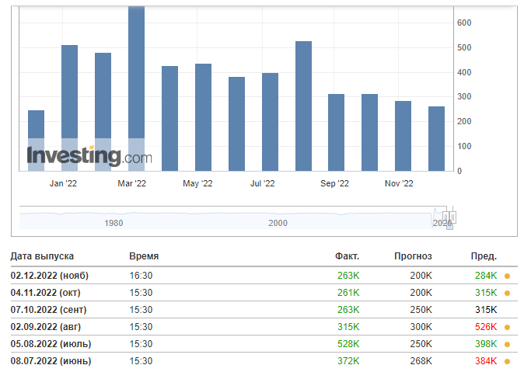Click 1980 on the timeline navigator
The image size is (524, 372).
[x=114, y=223]
